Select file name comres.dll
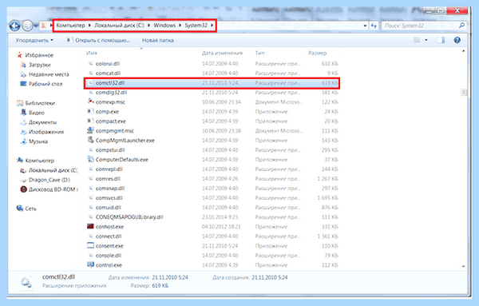Viewport: 479px width, 306px height. (x=108, y=179)
